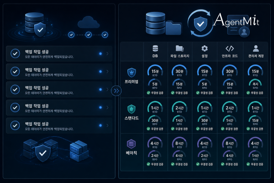Viewport: 274px width, 183px height.
Task: Toggle the last 백업 작업 성공 checkmark circle
Action: pos(15,125)
